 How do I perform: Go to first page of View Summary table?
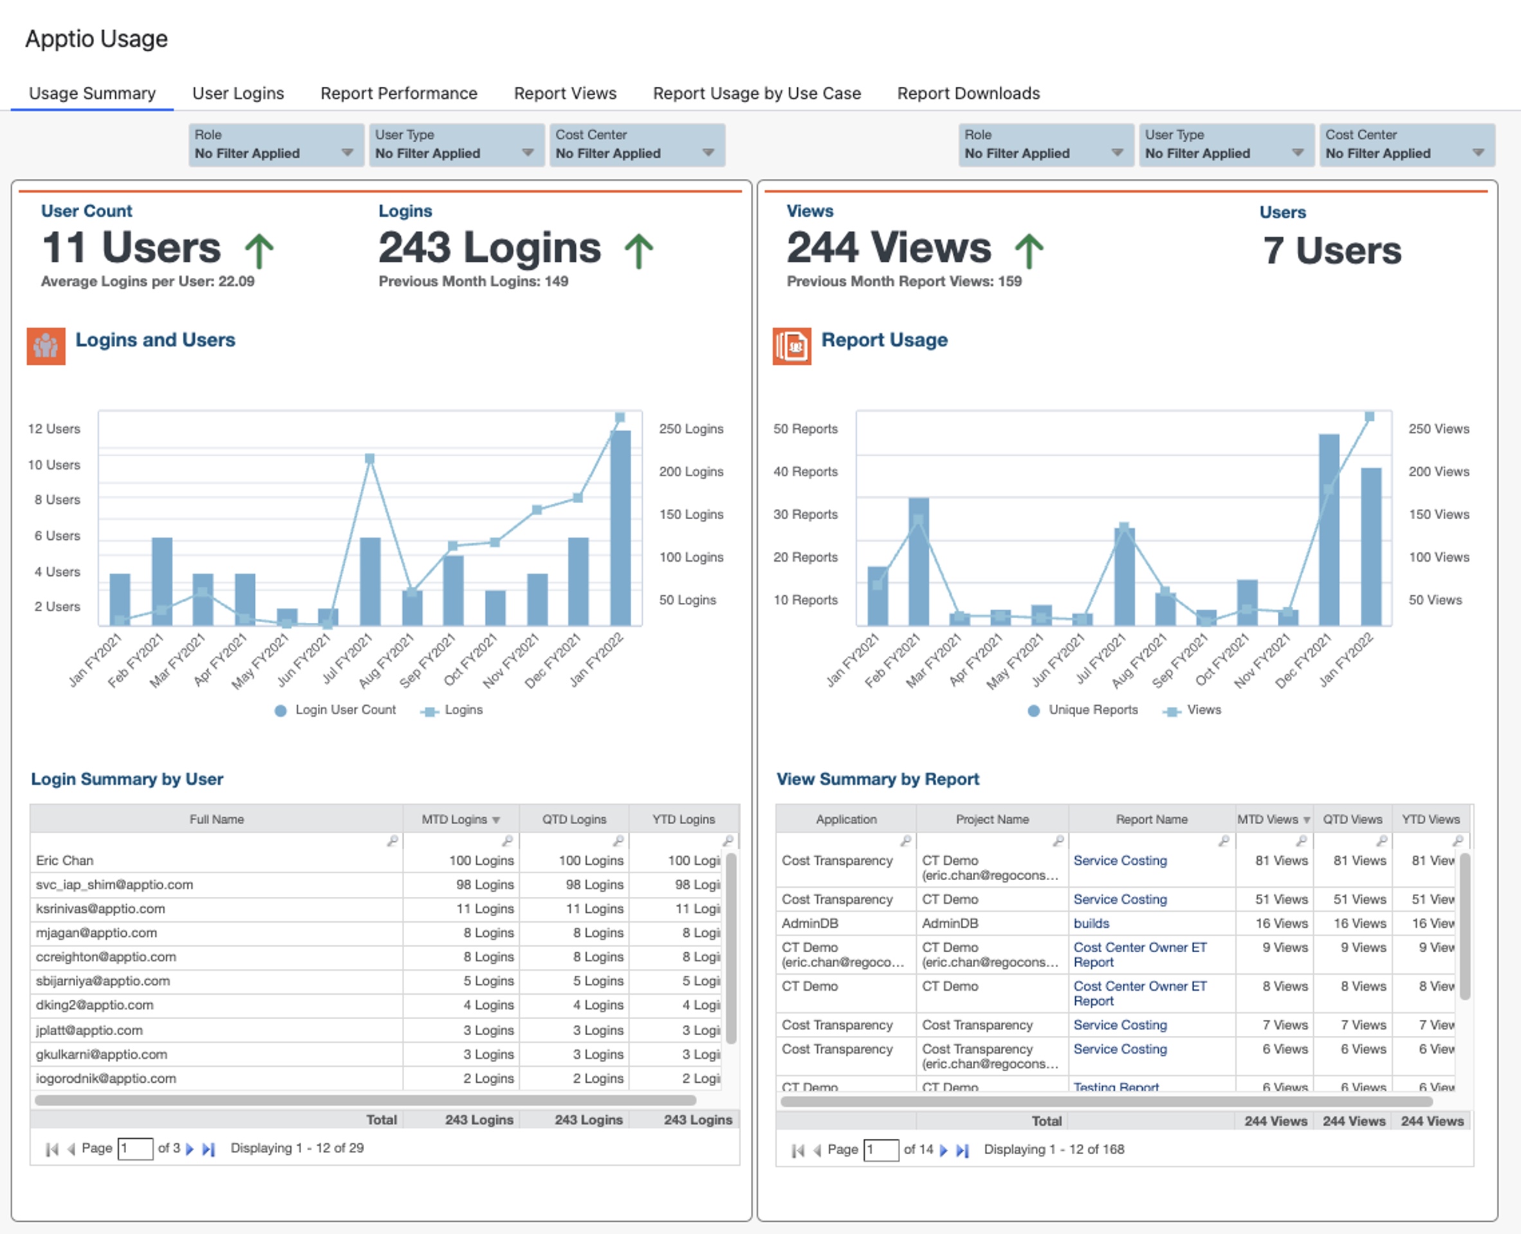pyautogui.click(x=798, y=1150)
